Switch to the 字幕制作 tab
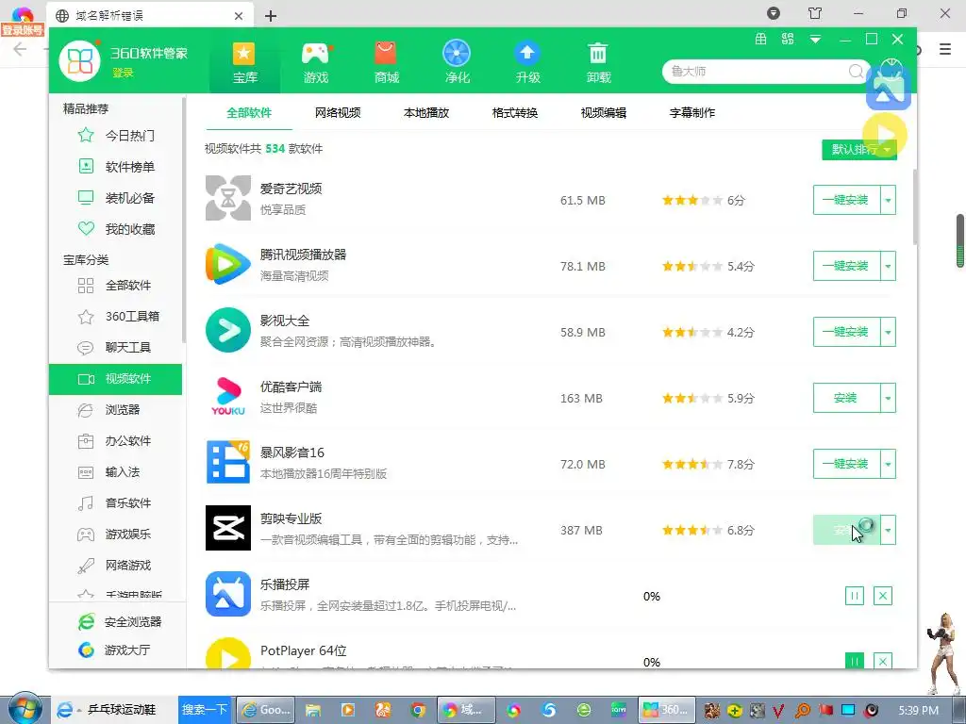 (x=692, y=113)
